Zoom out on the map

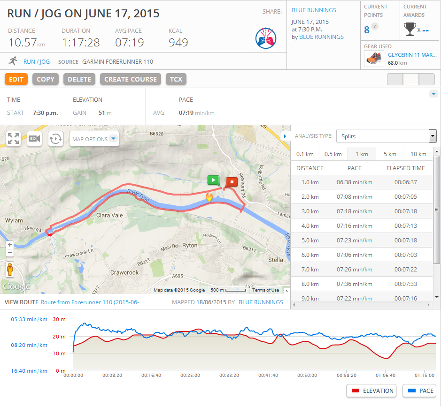pos(9,253)
